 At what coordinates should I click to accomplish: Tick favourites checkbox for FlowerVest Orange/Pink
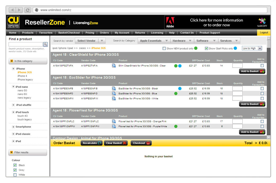[x=262, y=121]
